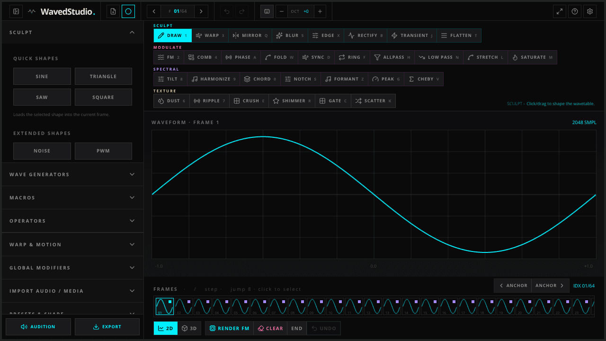Select the Allpass tool
606x341 pixels.
pos(392,57)
